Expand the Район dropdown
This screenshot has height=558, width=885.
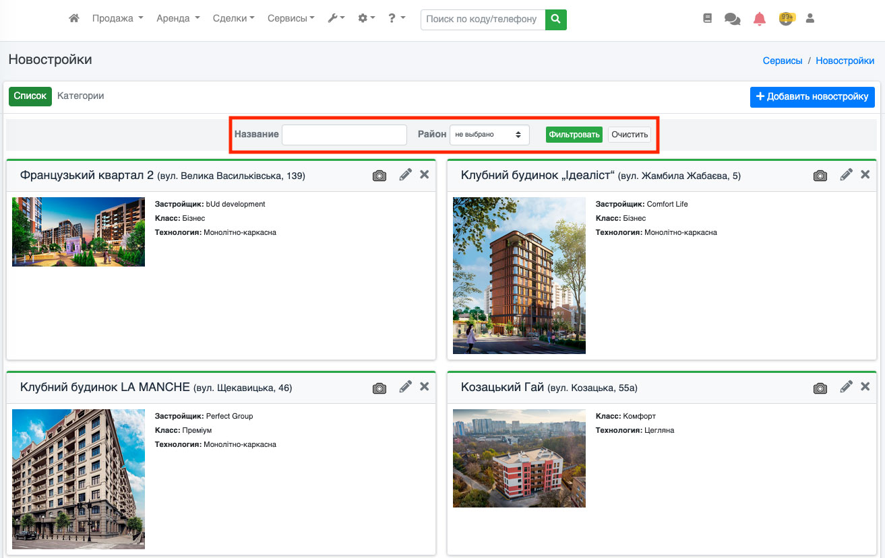(489, 135)
